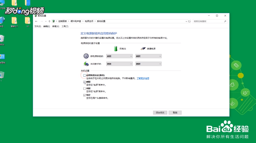Screen dimensions: 256x143
Task: Click the 按电源按钮时: label
Action: pyautogui.click(x=97, y=56)
